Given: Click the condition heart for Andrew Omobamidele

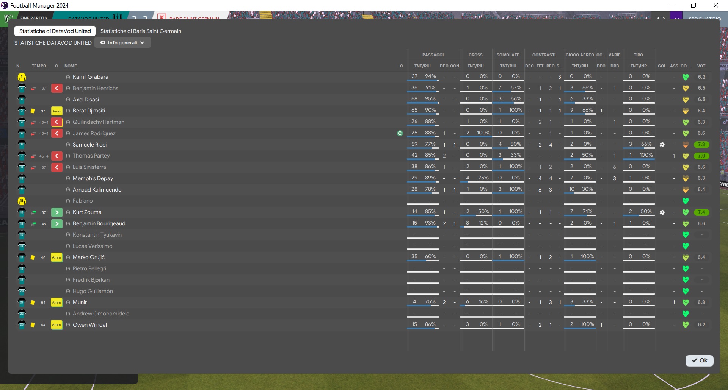Looking at the screenshot, I should tap(686, 314).
